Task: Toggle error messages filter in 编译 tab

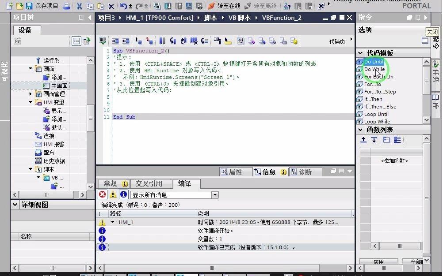Action: [102, 194]
